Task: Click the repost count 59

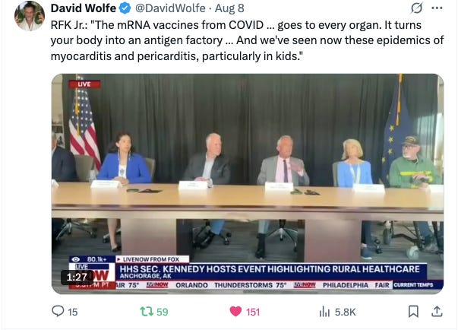Action: 162,313
